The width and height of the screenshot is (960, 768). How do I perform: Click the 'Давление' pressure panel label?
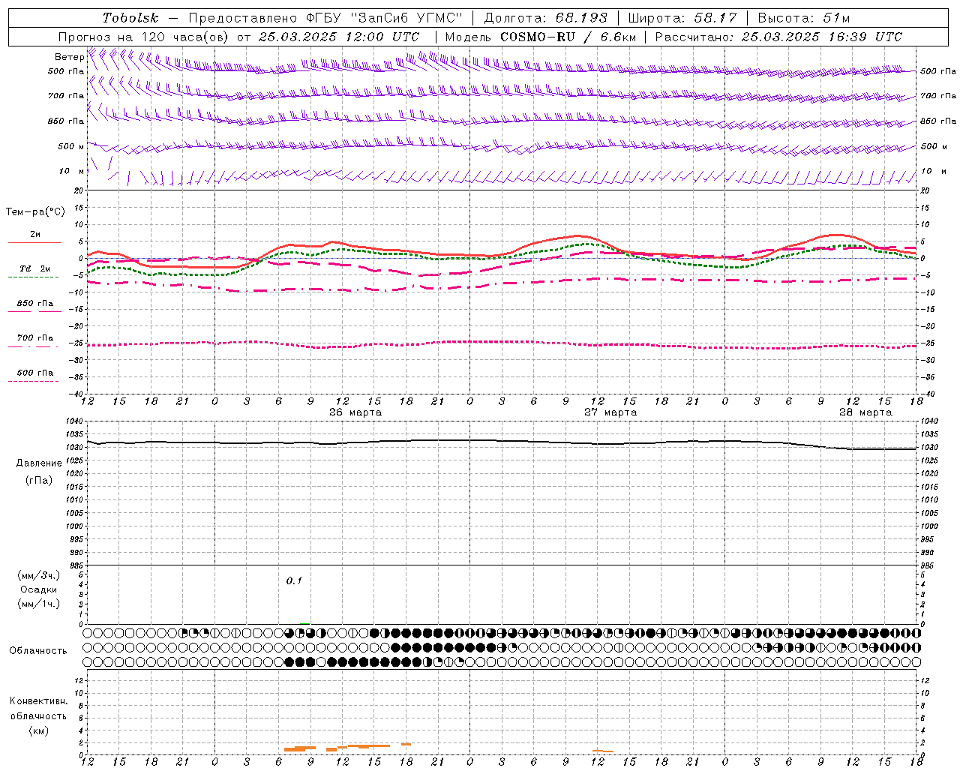point(39,463)
